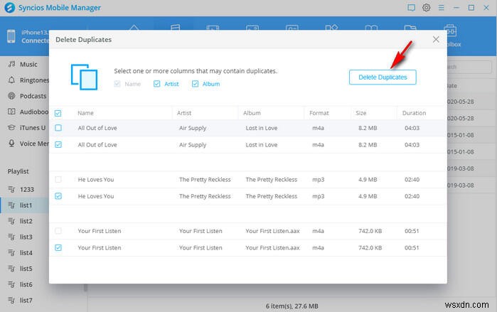Open the feedback message icon in title bar
The image size is (497, 312).
pyautogui.click(x=411, y=8)
